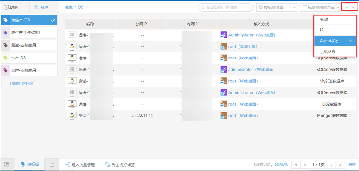Click the purple tag icon of 准生产-业务应用
359x171 pixels.
click(6, 33)
